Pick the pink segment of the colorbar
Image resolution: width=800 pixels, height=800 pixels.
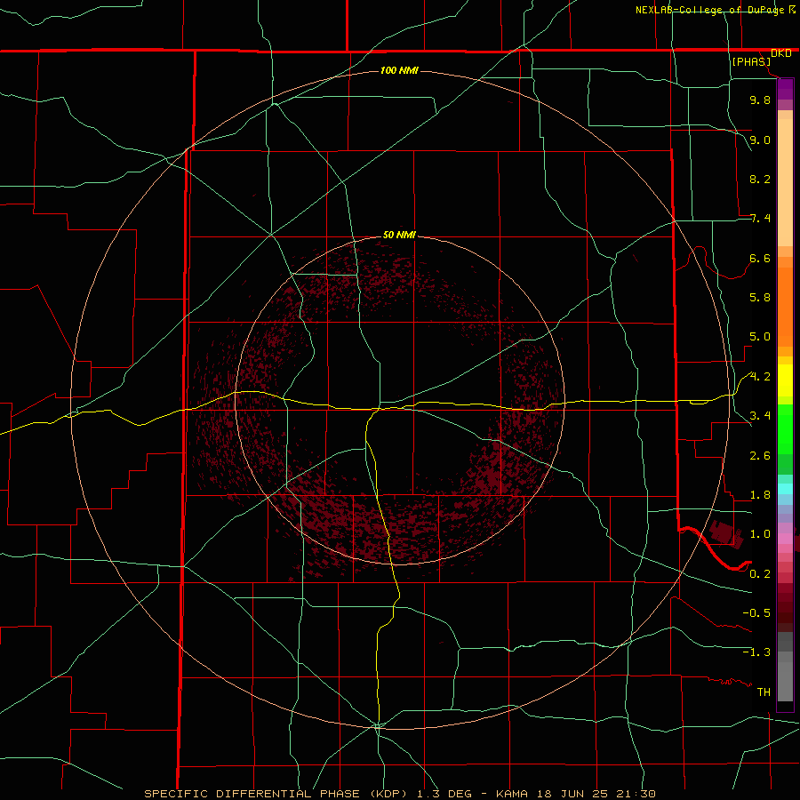(785, 539)
